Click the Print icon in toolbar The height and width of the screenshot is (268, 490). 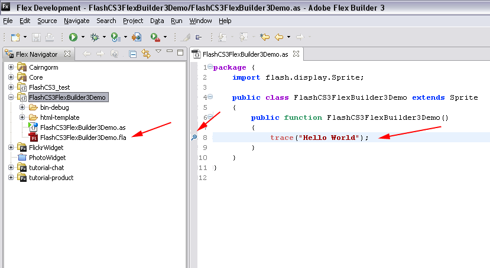click(50, 37)
